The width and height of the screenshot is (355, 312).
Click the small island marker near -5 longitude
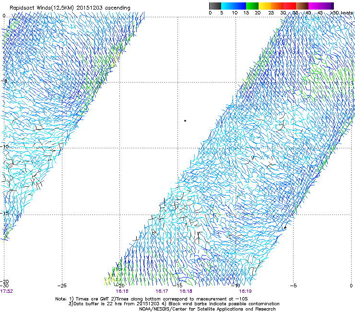[285, 228]
